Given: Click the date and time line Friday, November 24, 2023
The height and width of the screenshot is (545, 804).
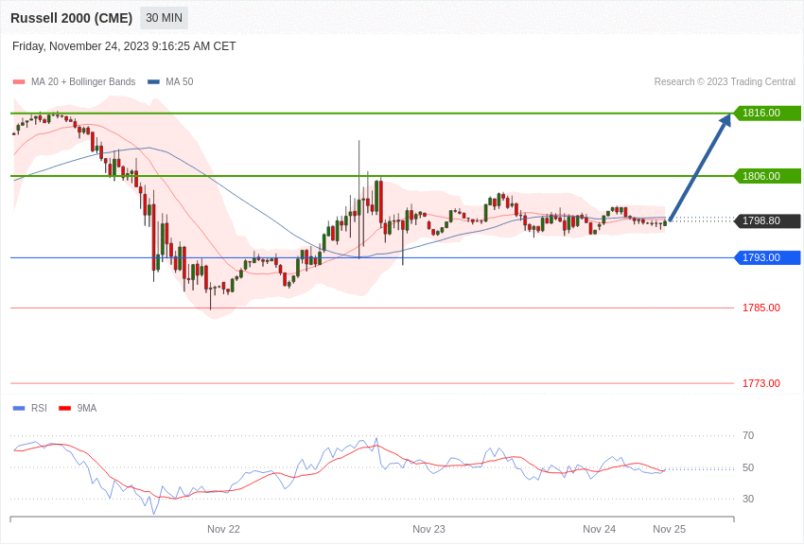Looking at the screenshot, I should (x=124, y=46).
